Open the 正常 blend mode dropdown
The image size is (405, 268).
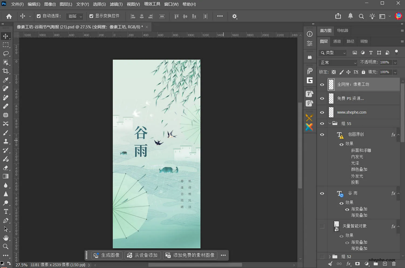338,63
